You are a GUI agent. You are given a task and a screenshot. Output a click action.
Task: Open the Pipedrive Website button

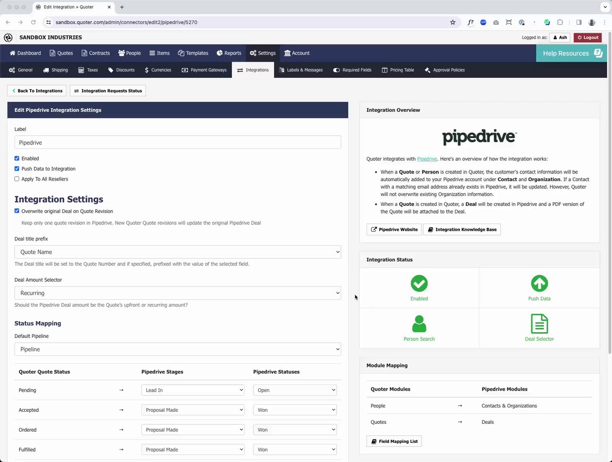(394, 229)
